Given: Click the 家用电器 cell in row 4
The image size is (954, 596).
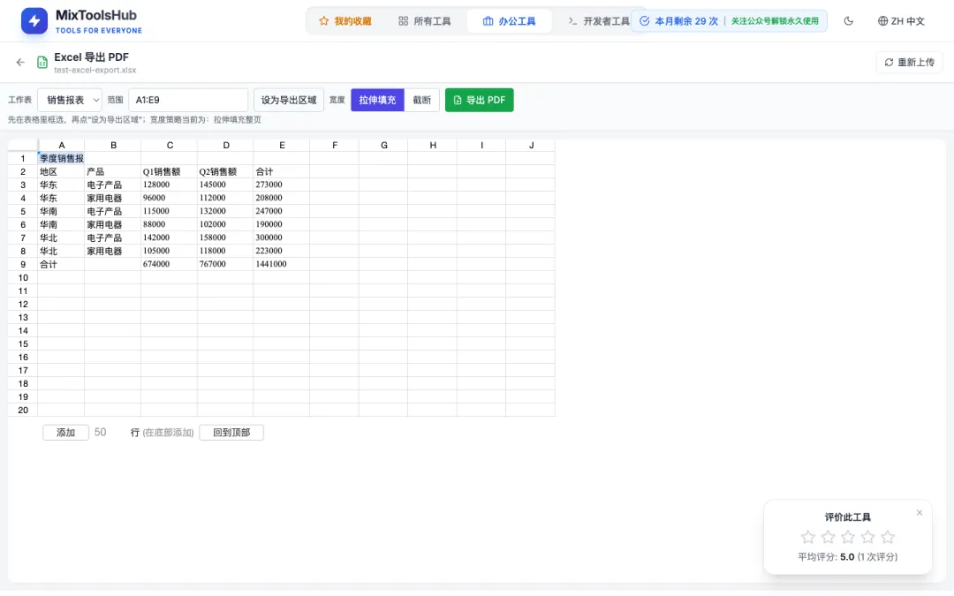Looking at the screenshot, I should 112,198.
